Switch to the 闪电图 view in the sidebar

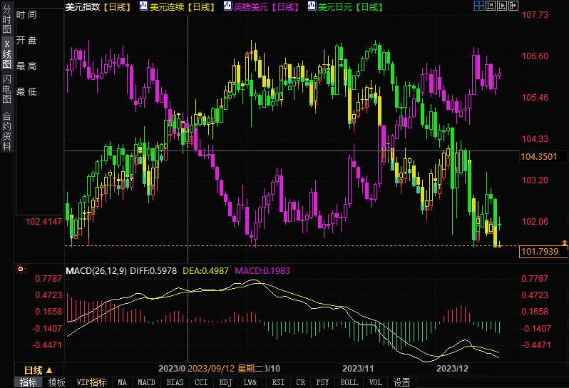pyautogui.click(x=6, y=88)
